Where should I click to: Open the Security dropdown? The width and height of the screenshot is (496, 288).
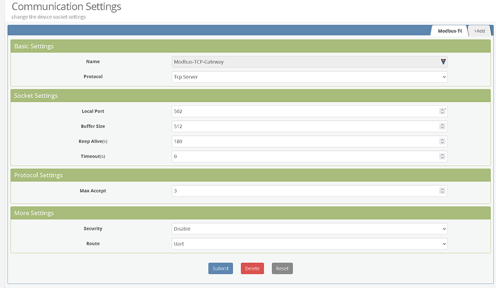pos(310,229)
